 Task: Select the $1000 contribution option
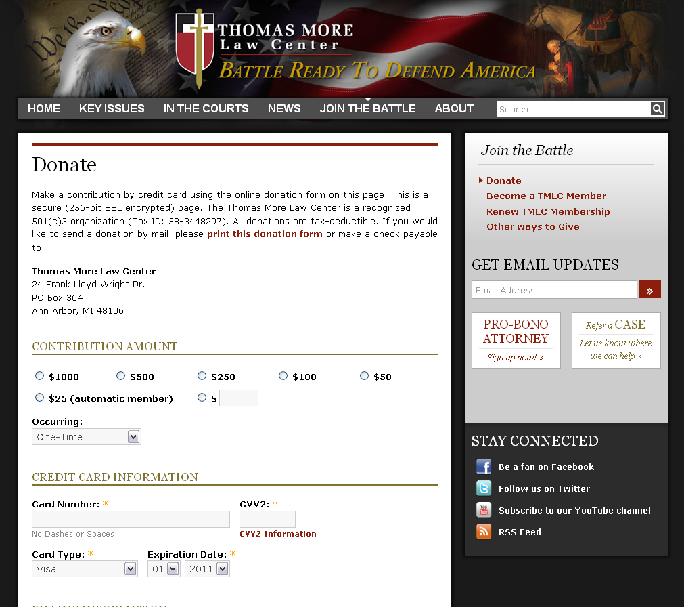point(40,376)
